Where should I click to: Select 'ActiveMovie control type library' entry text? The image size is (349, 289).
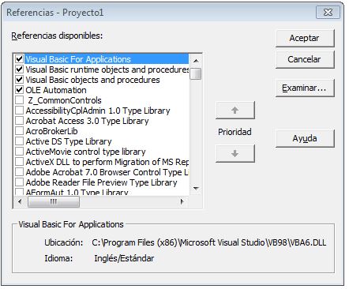(x=85, y=152)
